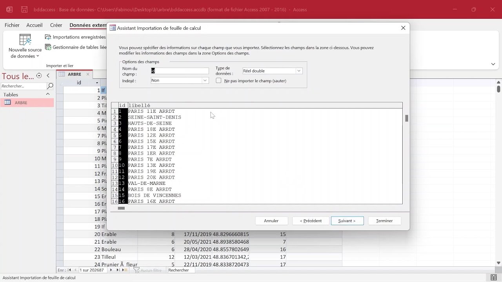Screen dimensions: 502x282
Task: Close the ARBRE table tab
Action: (x=88, y=74)
